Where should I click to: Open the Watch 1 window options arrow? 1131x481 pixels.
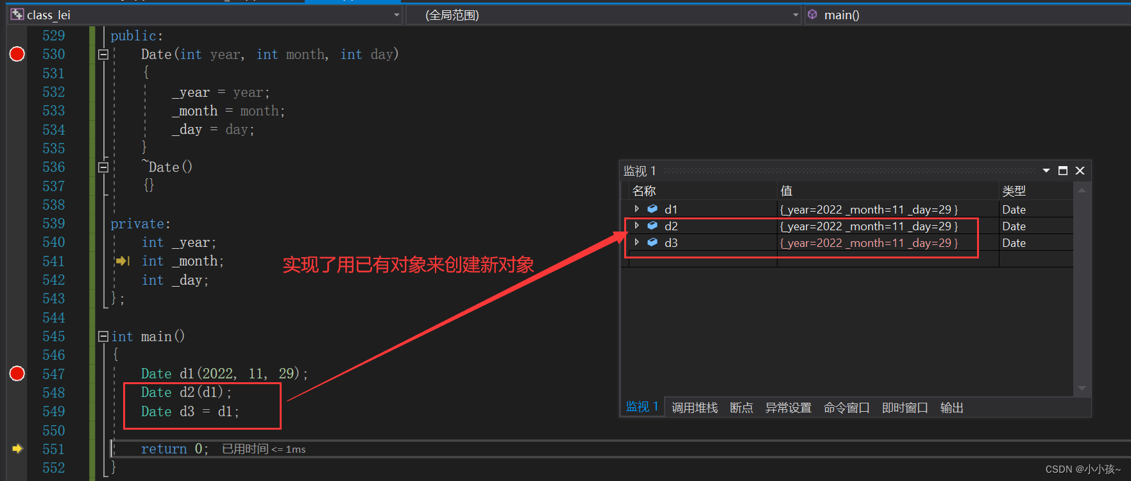[x=1046, y=171]
